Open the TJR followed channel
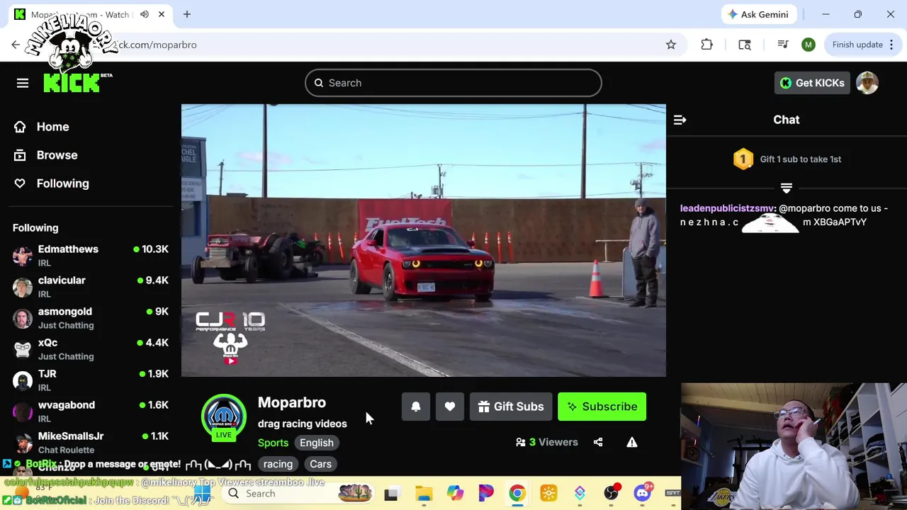 [91, 380]
